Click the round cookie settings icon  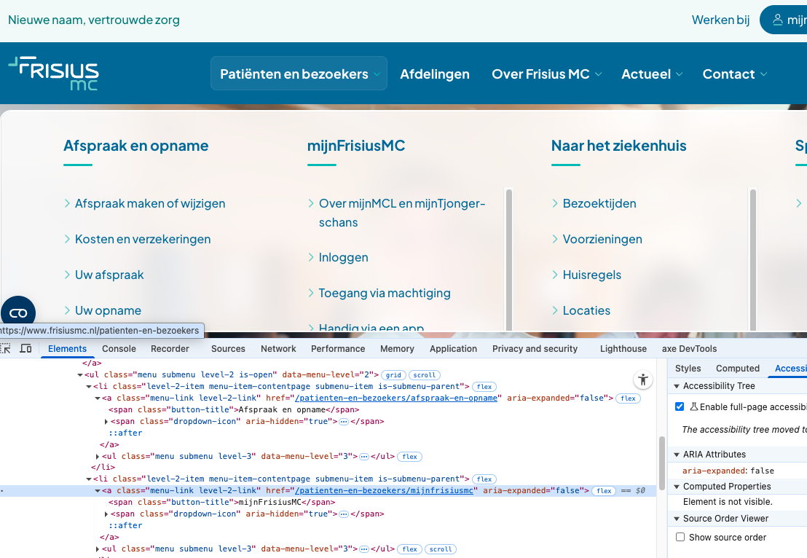(18, 313)
